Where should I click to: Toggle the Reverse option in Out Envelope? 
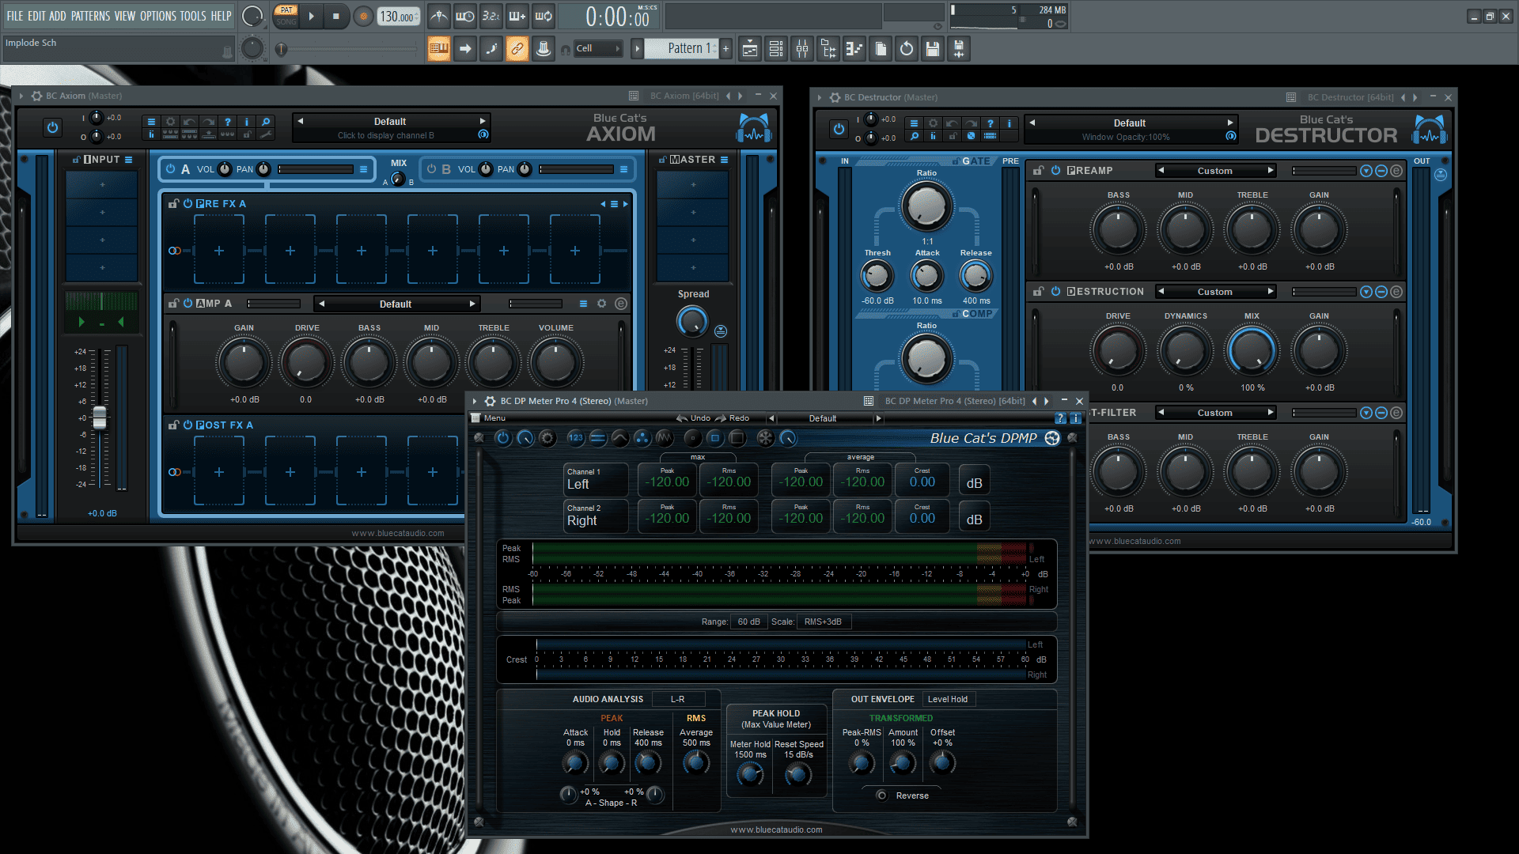point(881,795)
